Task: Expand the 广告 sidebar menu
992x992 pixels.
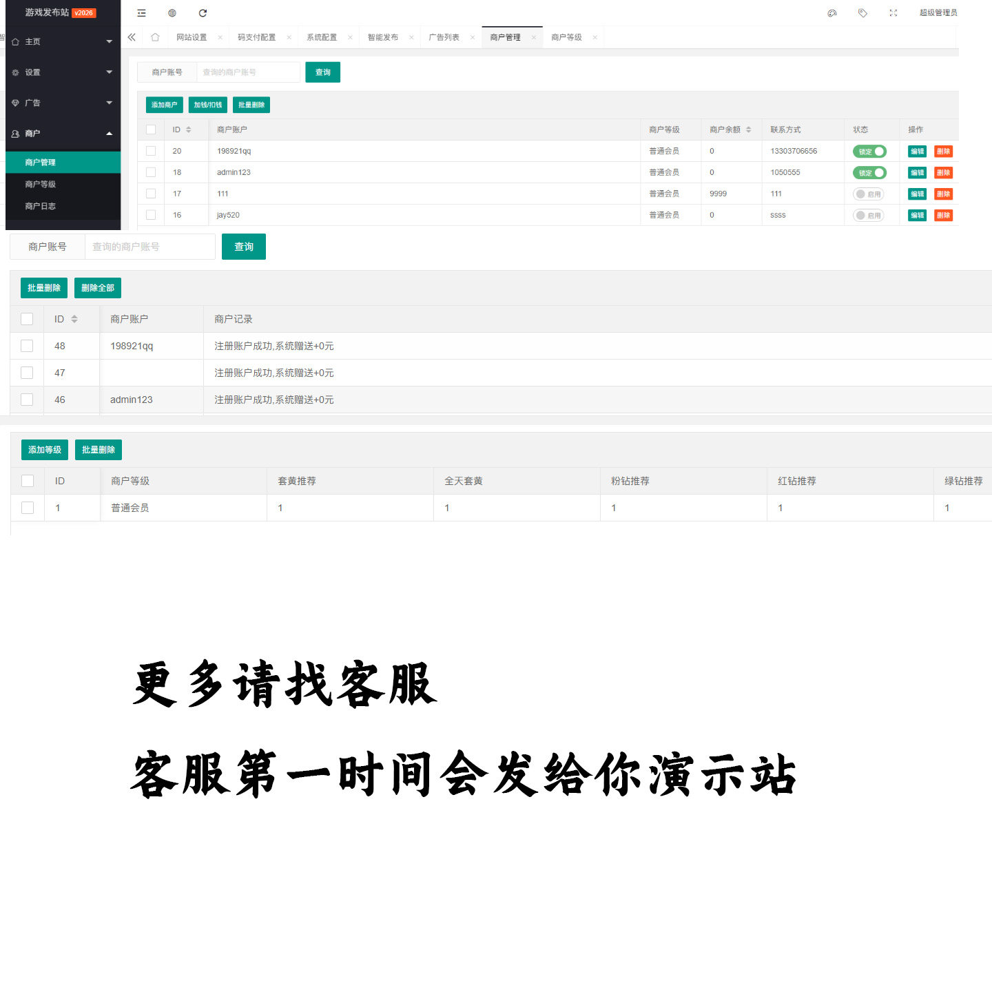Action: (62, 103)
